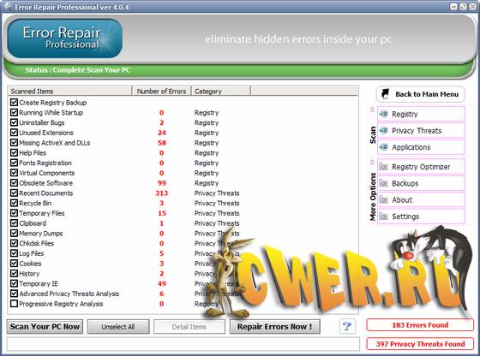Screen dimensions: 480x356
Task: Click the About icon
Action: [x=384, y=200]
